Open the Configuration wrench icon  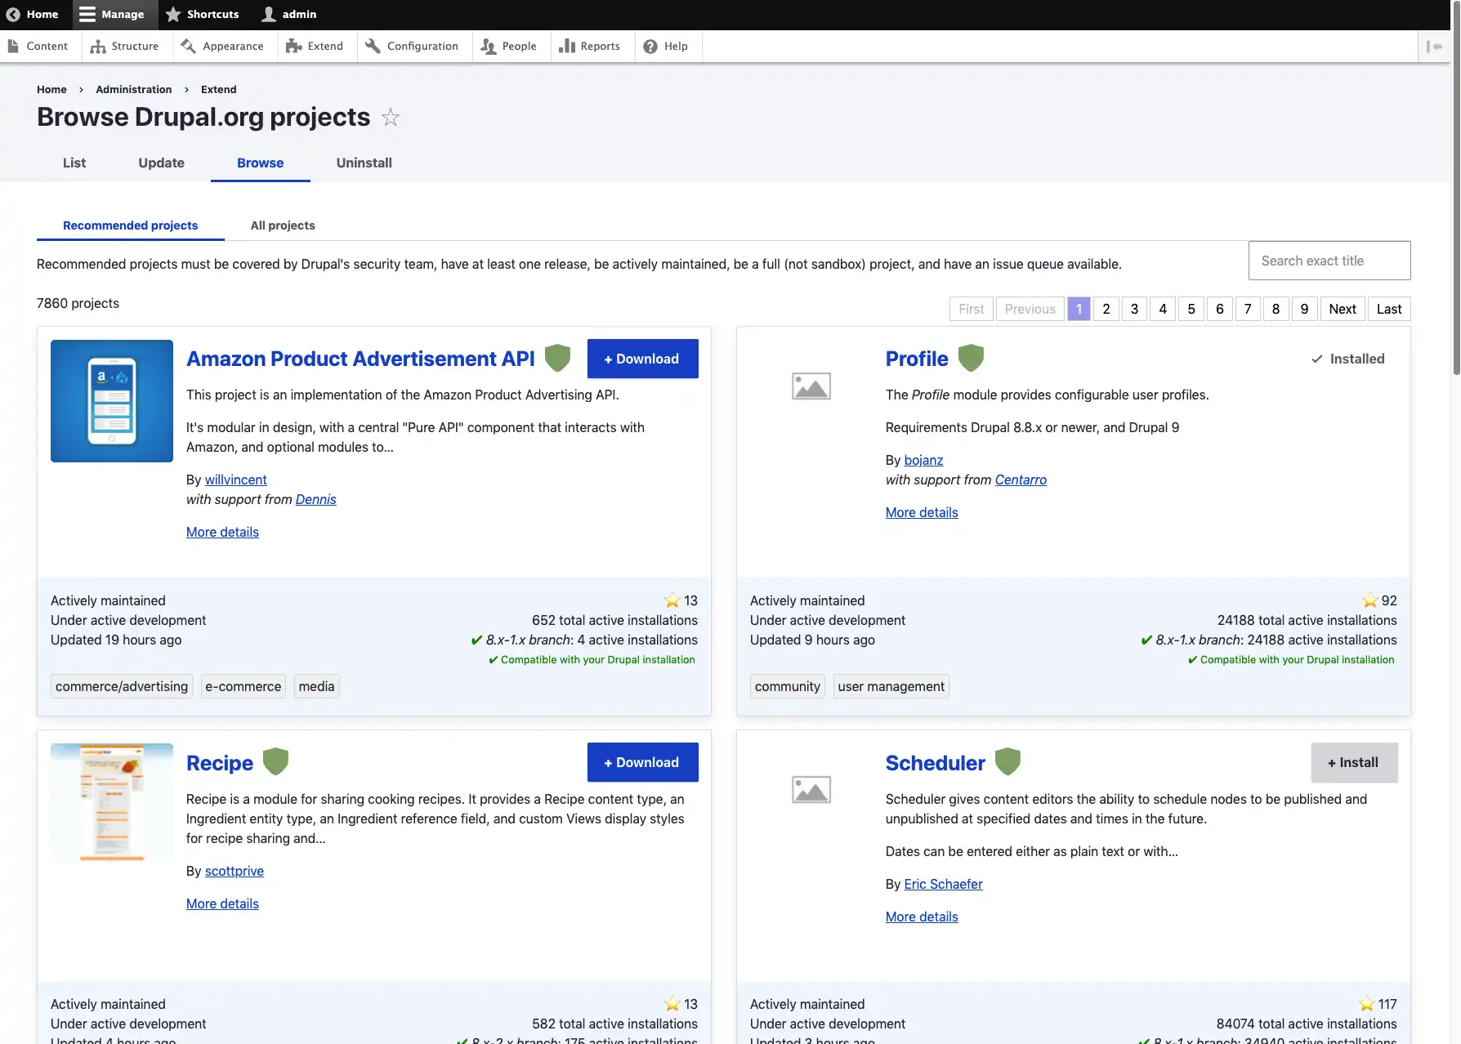[373, 46]
